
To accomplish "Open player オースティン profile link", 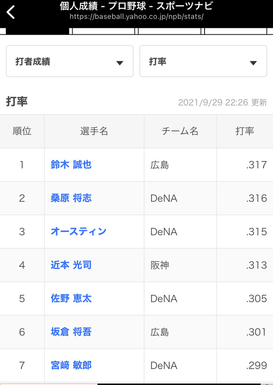I will tap(79, 232).
